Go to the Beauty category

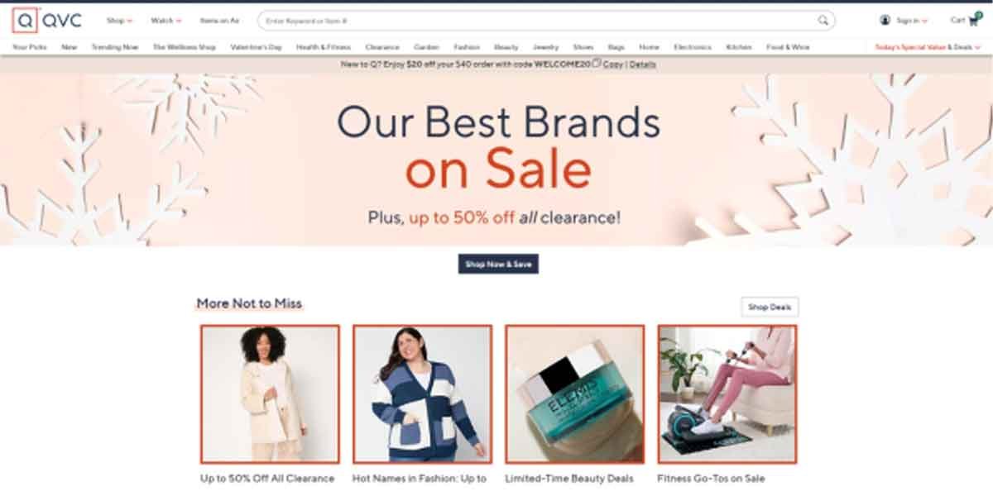click(506, 47)
